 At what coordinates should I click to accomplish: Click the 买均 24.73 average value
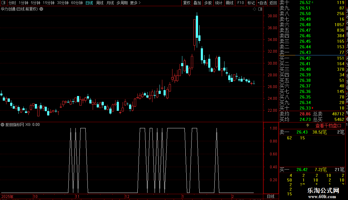(x=305, y=119)
